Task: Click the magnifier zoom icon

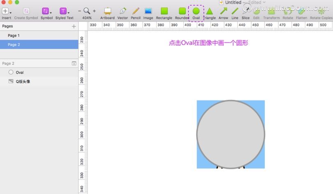Action: coord(87,11)
